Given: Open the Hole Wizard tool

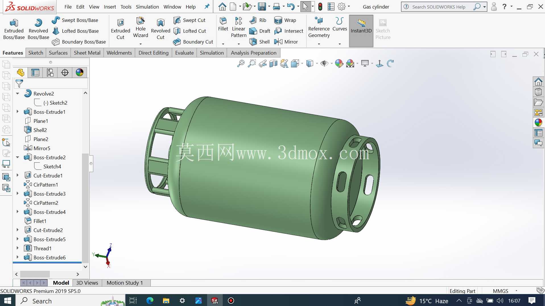Looking at the screenshot, I should pos(141,28).
